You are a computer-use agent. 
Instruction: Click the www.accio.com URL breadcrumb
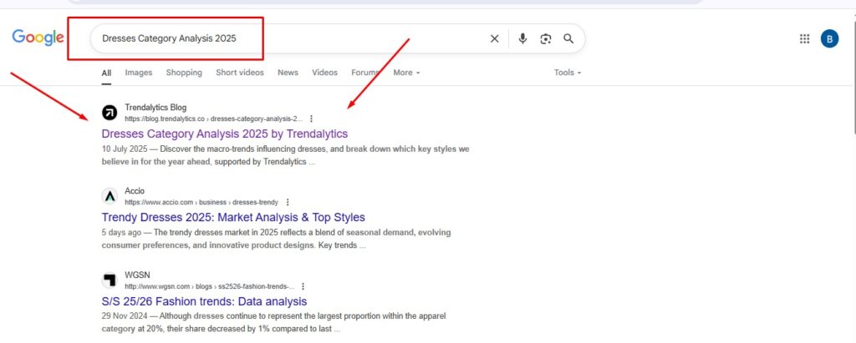[x=201, y=202]
